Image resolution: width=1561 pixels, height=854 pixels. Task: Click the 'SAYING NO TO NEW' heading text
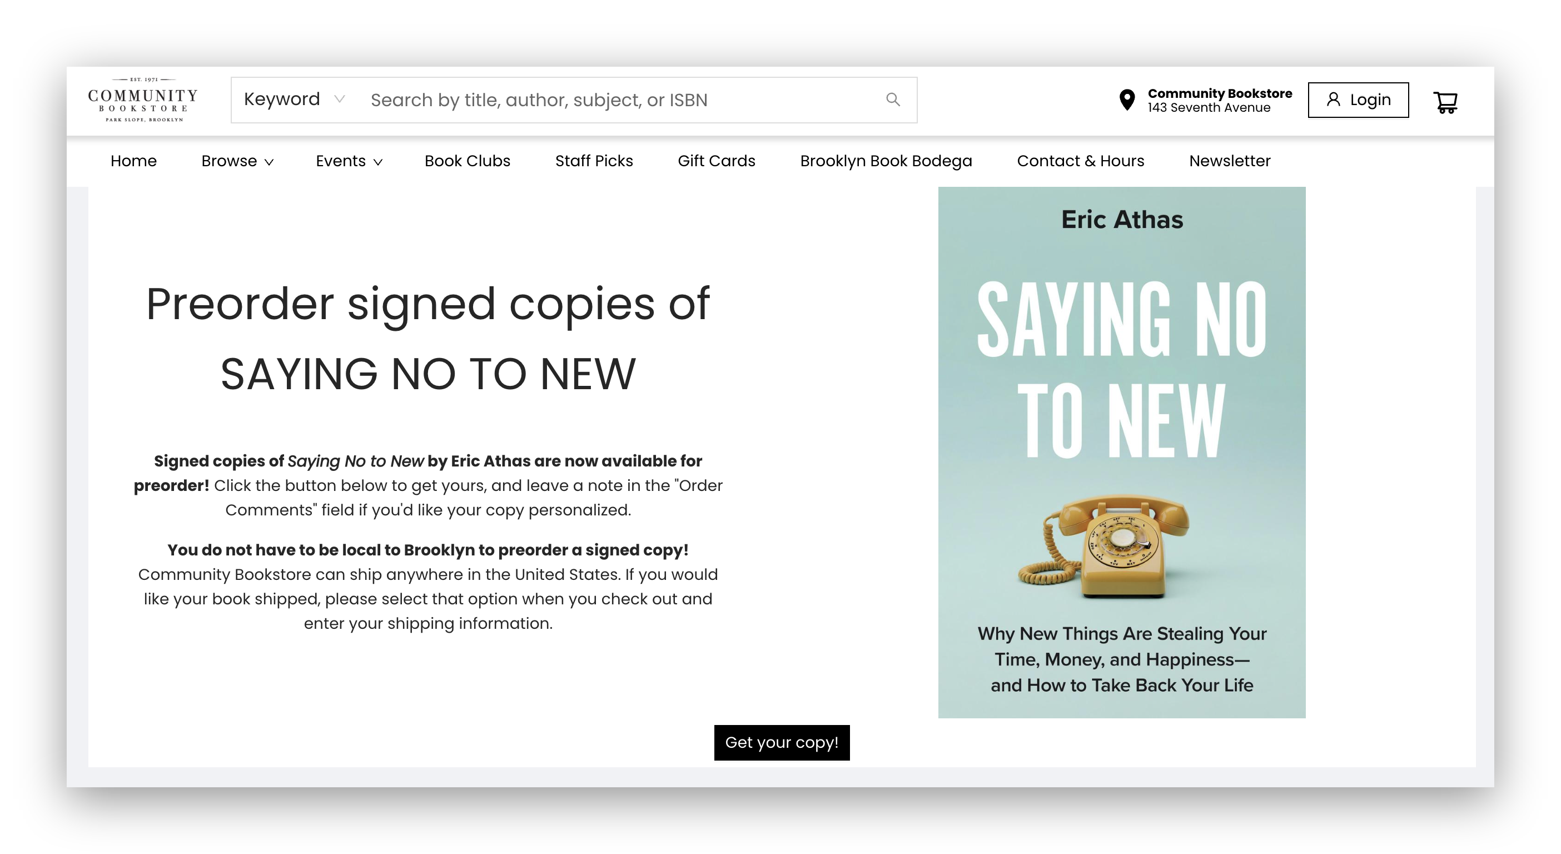tap(428, 374)
